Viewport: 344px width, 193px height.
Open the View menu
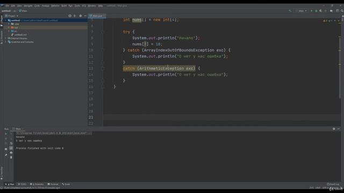tap(19, 6)
